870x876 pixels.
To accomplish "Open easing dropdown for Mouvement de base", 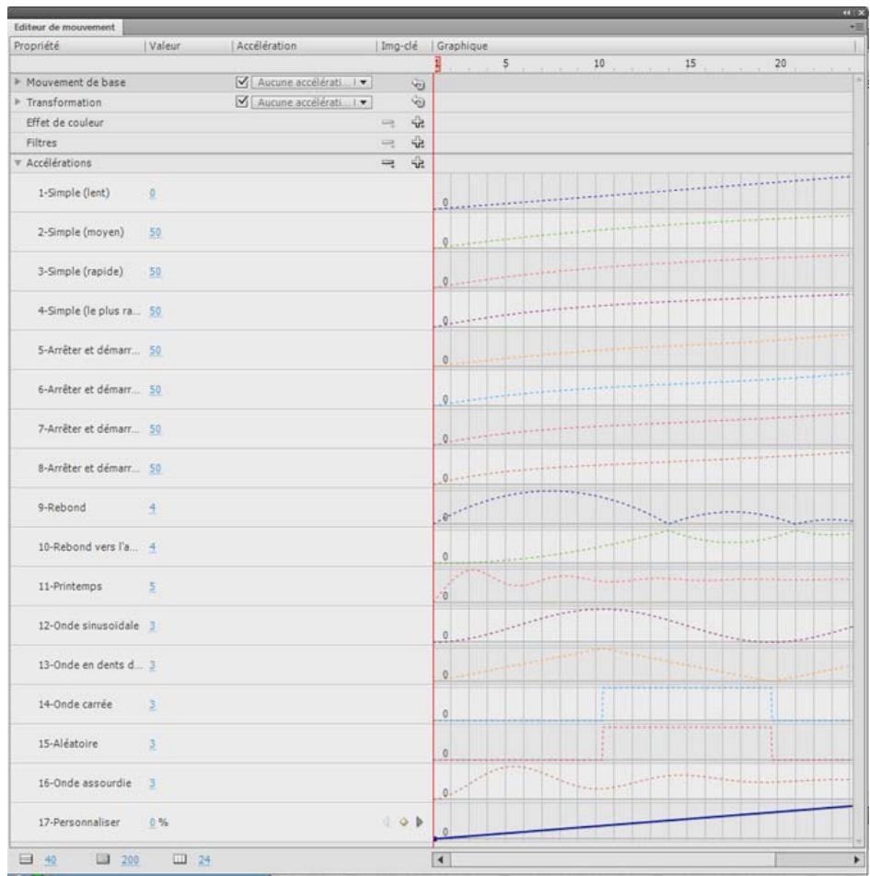I will [x=311, y=83].
